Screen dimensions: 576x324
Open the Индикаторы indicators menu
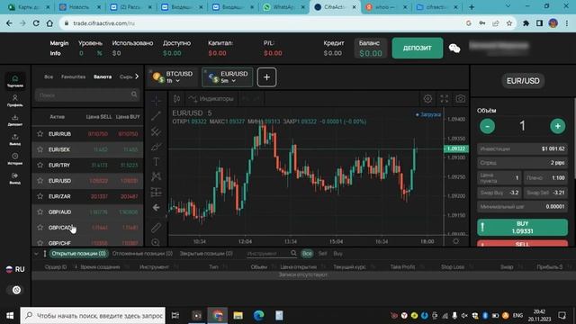coord(211,98)
